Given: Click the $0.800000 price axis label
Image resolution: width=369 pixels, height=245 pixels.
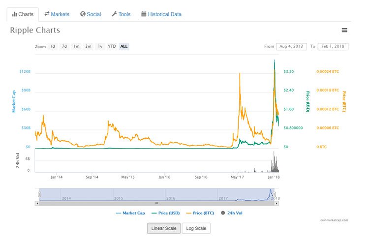Looking at the screenshot, I should [293, 128].
